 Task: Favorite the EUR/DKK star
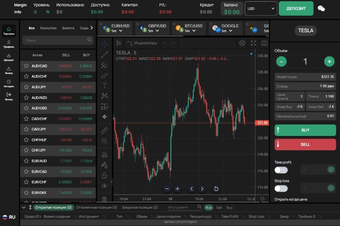tap(26, 192)
